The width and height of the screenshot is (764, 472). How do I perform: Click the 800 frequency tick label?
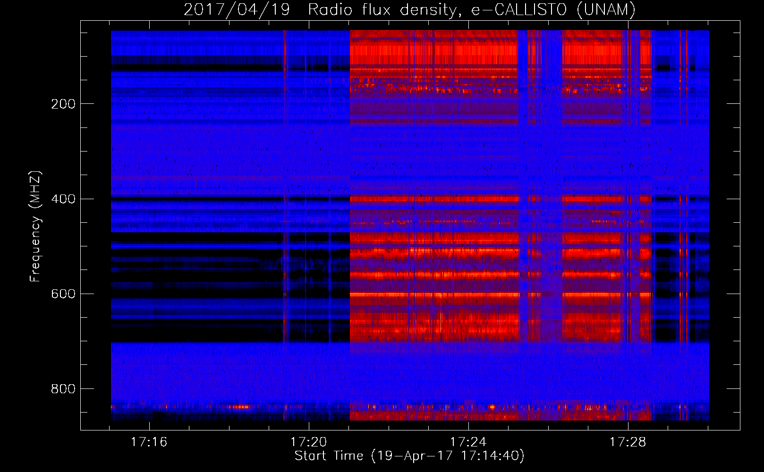tap(63, 388)
